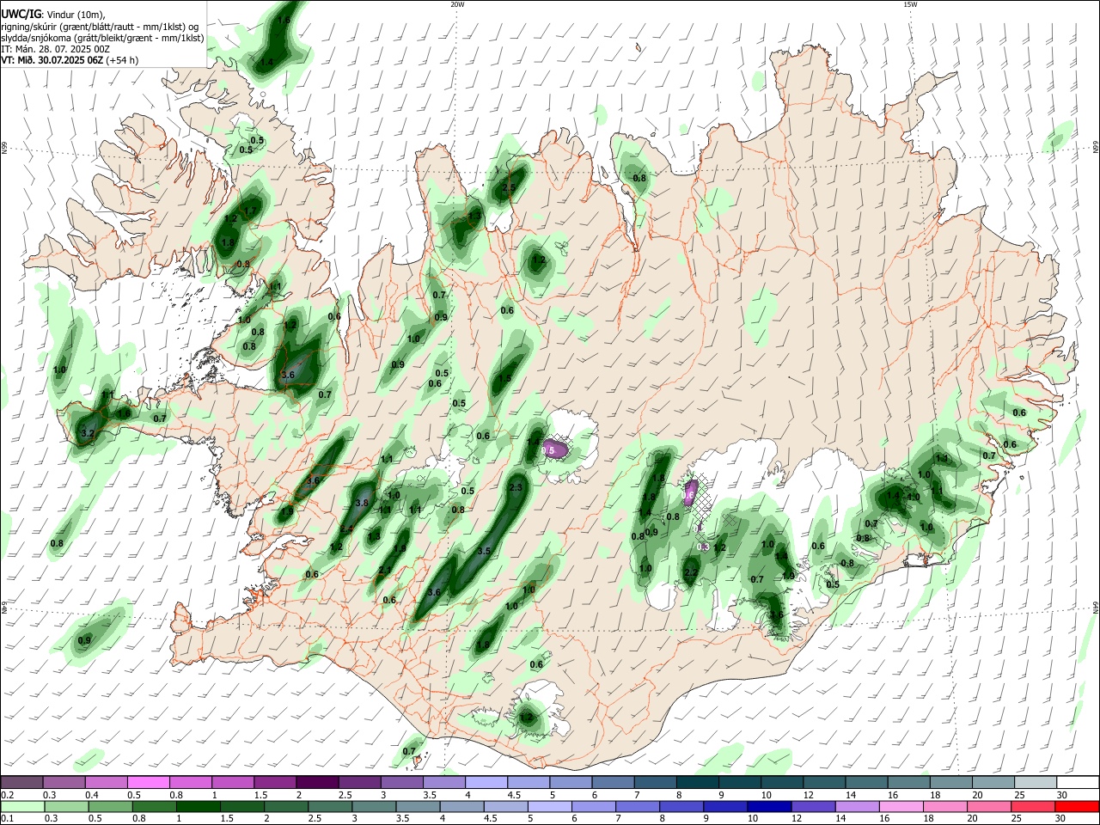Click the "VT: Mið. 30.07.2025 06Z (+54 h)" line
The height and width of the screenshot is (825, 1100).
[x=70, y=60]
